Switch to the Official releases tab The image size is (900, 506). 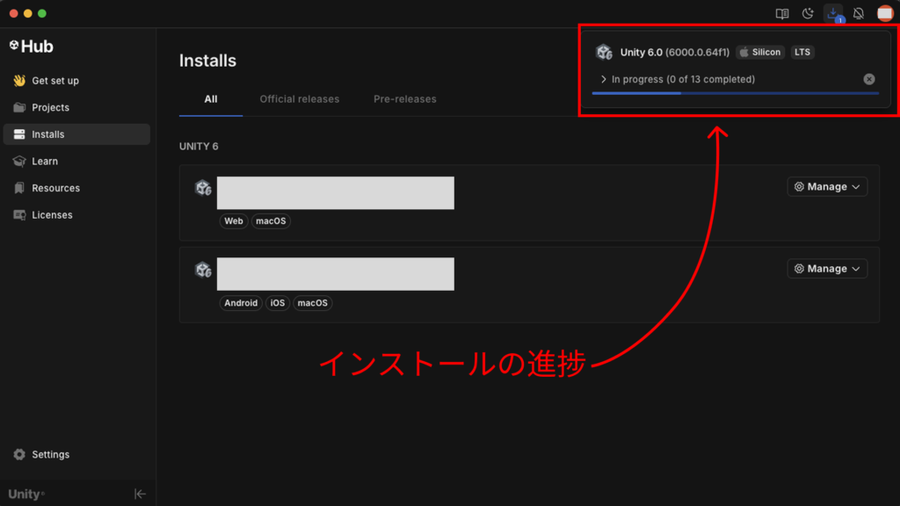(x=299, y=99)
